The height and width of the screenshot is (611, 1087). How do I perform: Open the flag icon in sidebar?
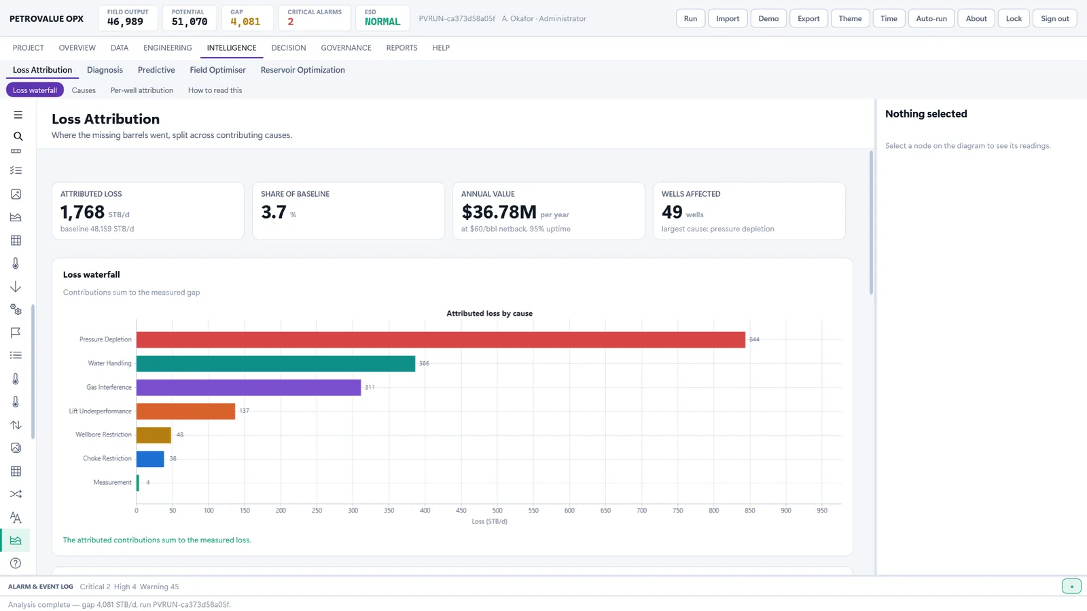(x=16, y=333)
